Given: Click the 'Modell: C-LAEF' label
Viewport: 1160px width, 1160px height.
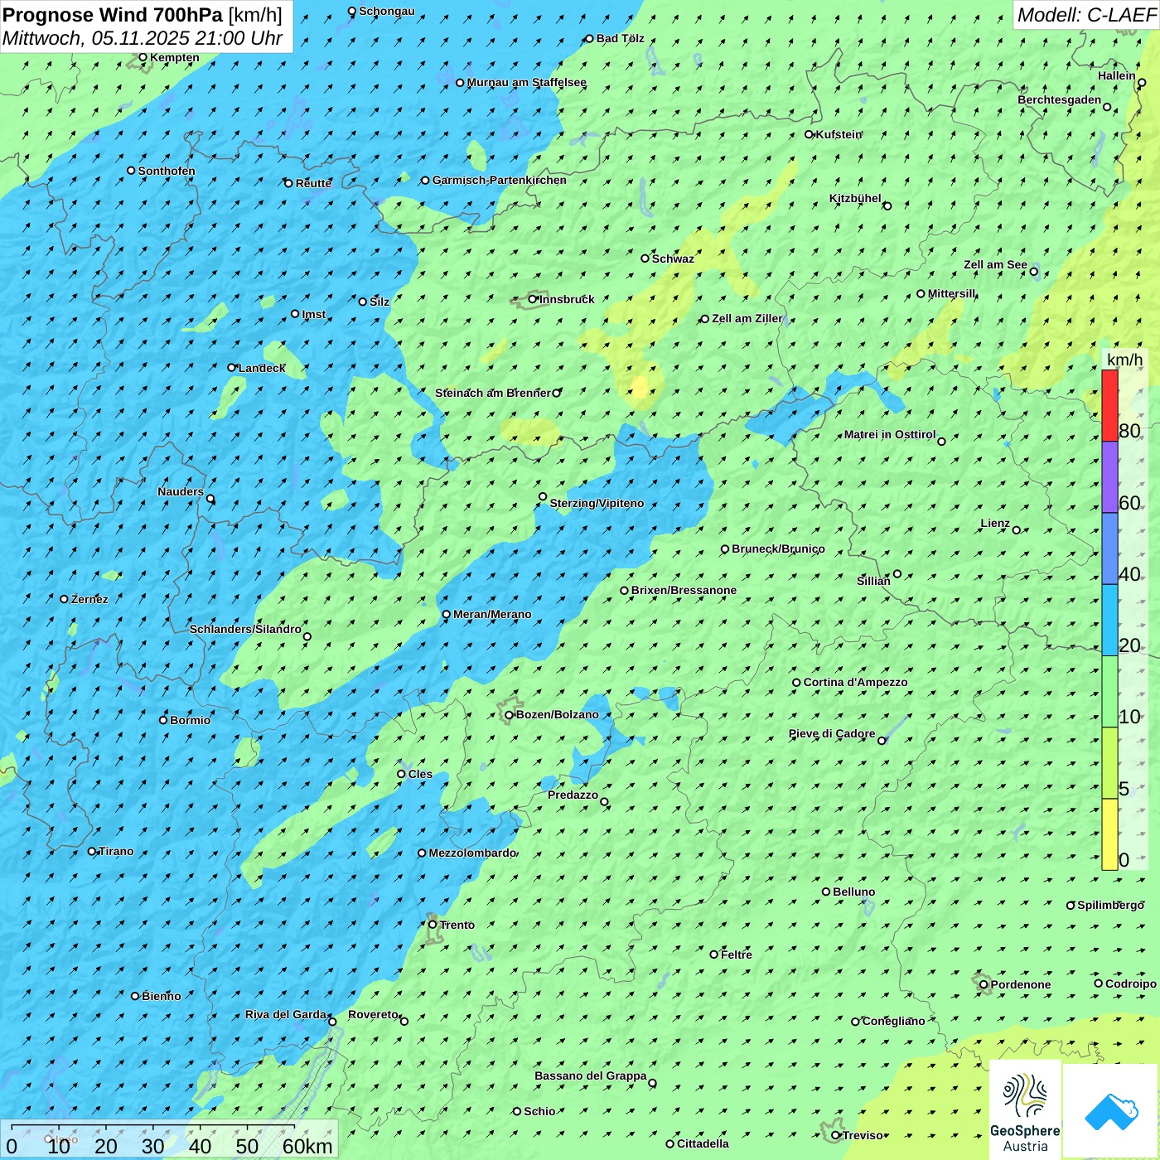Looking at the screenshot, I should (1086, 15).
